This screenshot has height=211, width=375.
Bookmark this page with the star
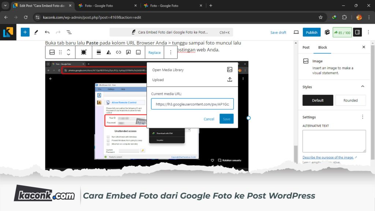[320, 17]
